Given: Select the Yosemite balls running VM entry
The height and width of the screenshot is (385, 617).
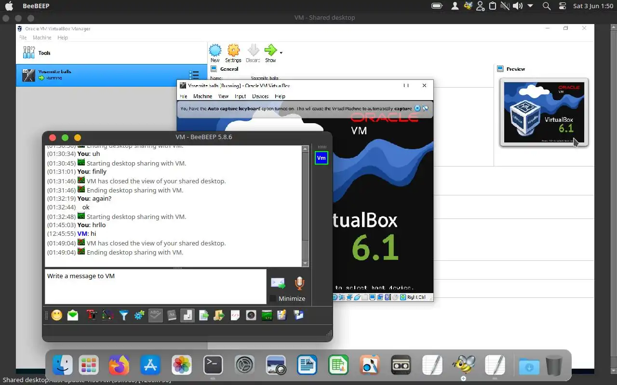Looking at the screenshot, I should (111, 75).
